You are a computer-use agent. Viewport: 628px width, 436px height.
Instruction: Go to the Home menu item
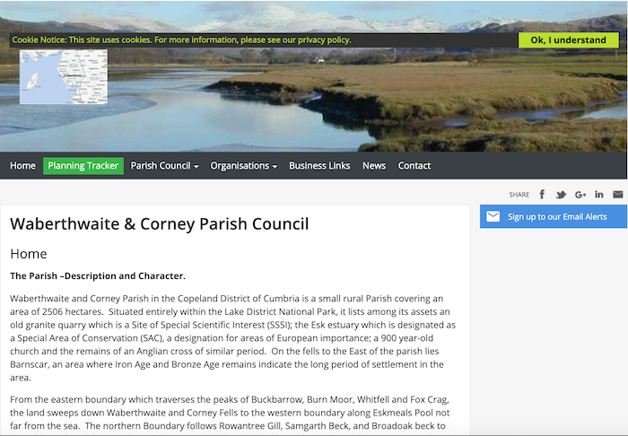coord(22,166)
